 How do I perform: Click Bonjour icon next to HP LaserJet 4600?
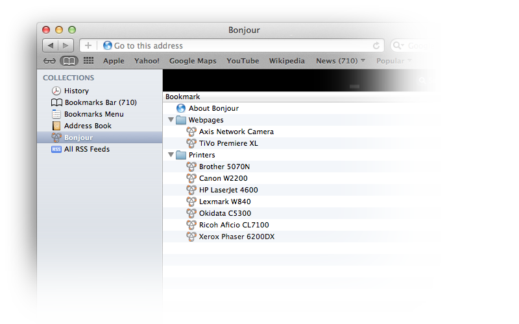tap(191, 190)
